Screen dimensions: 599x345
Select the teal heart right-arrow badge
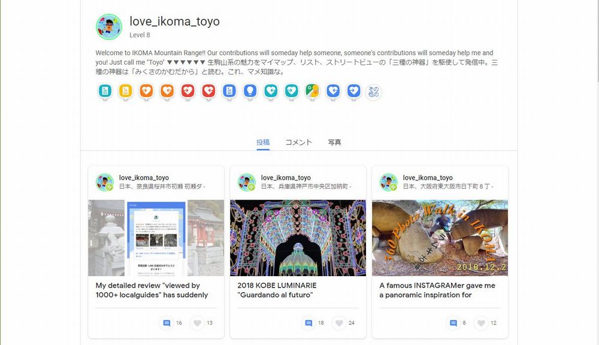click(x=292, y=92)
